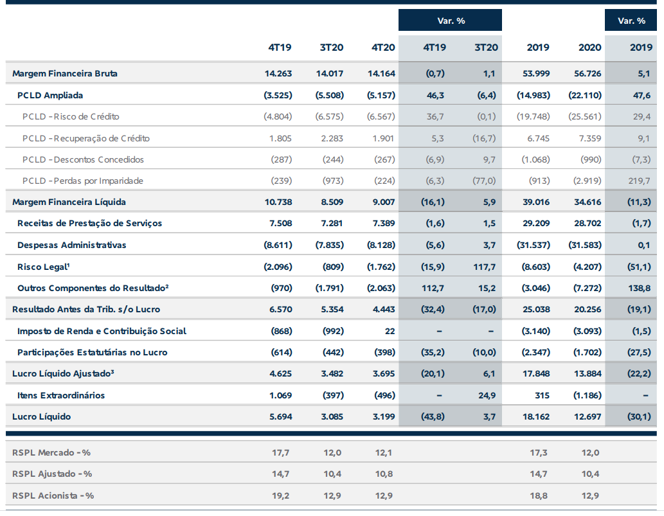Select the Despesas Administrativas row label
The height and width of the screenshot is (516, 664).
coord(71,245)
